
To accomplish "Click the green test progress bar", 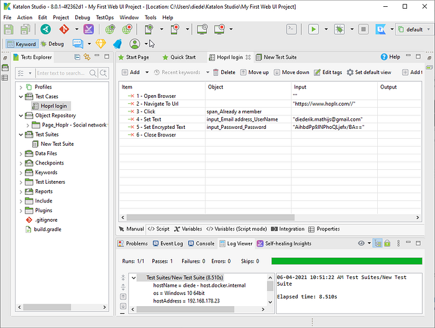I will [347, 261].
